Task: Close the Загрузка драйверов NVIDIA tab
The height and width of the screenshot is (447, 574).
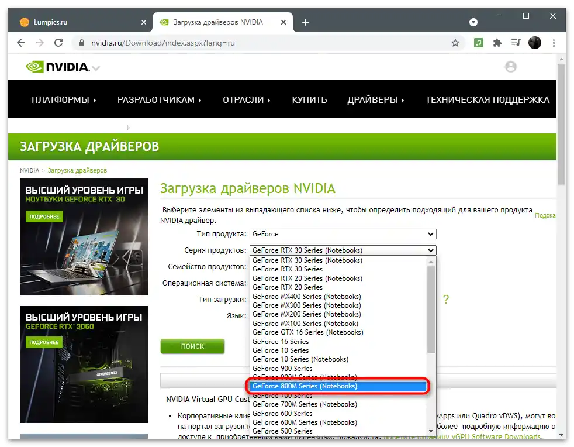Action: tap(283, 22)
